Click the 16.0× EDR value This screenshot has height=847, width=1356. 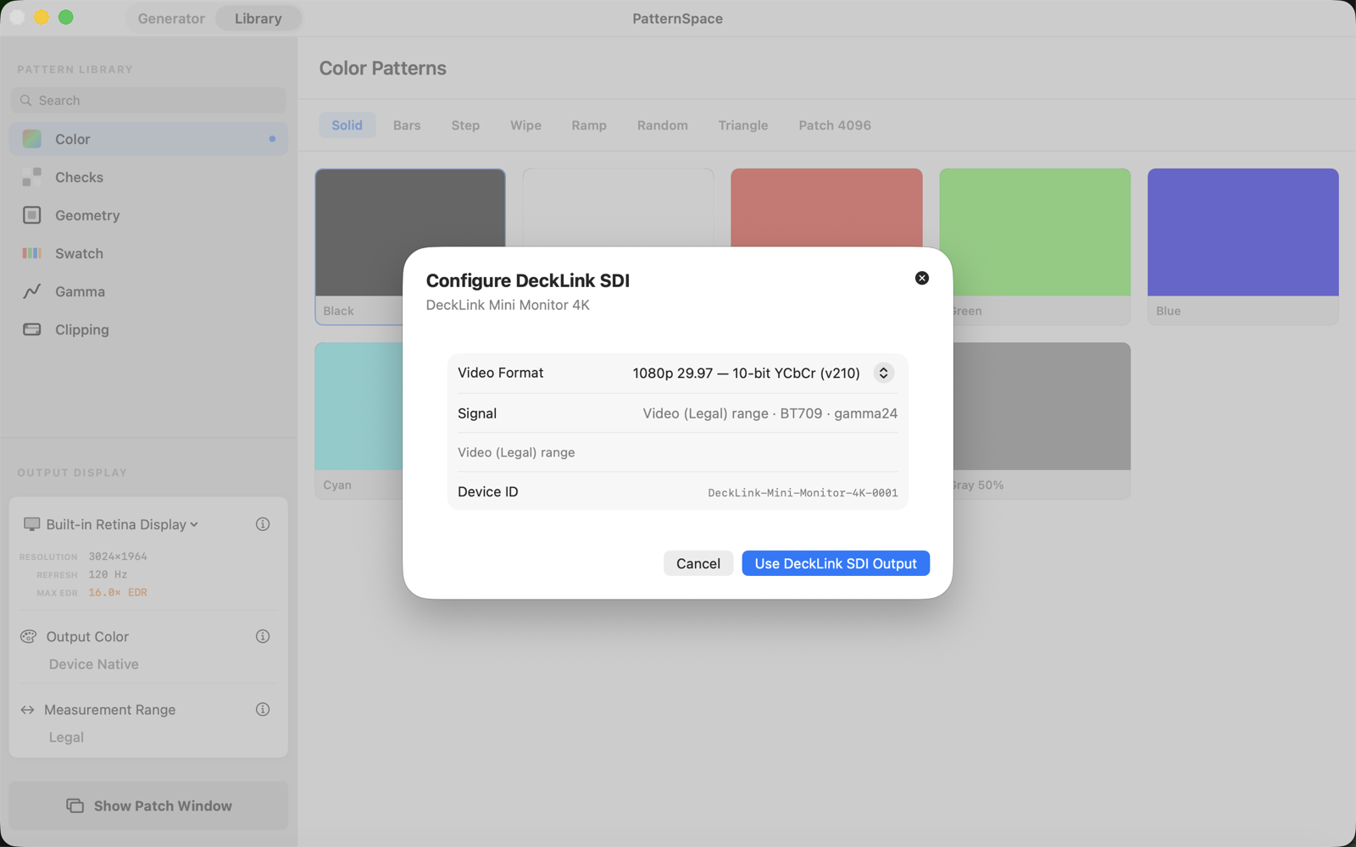[x=118, y=592]
